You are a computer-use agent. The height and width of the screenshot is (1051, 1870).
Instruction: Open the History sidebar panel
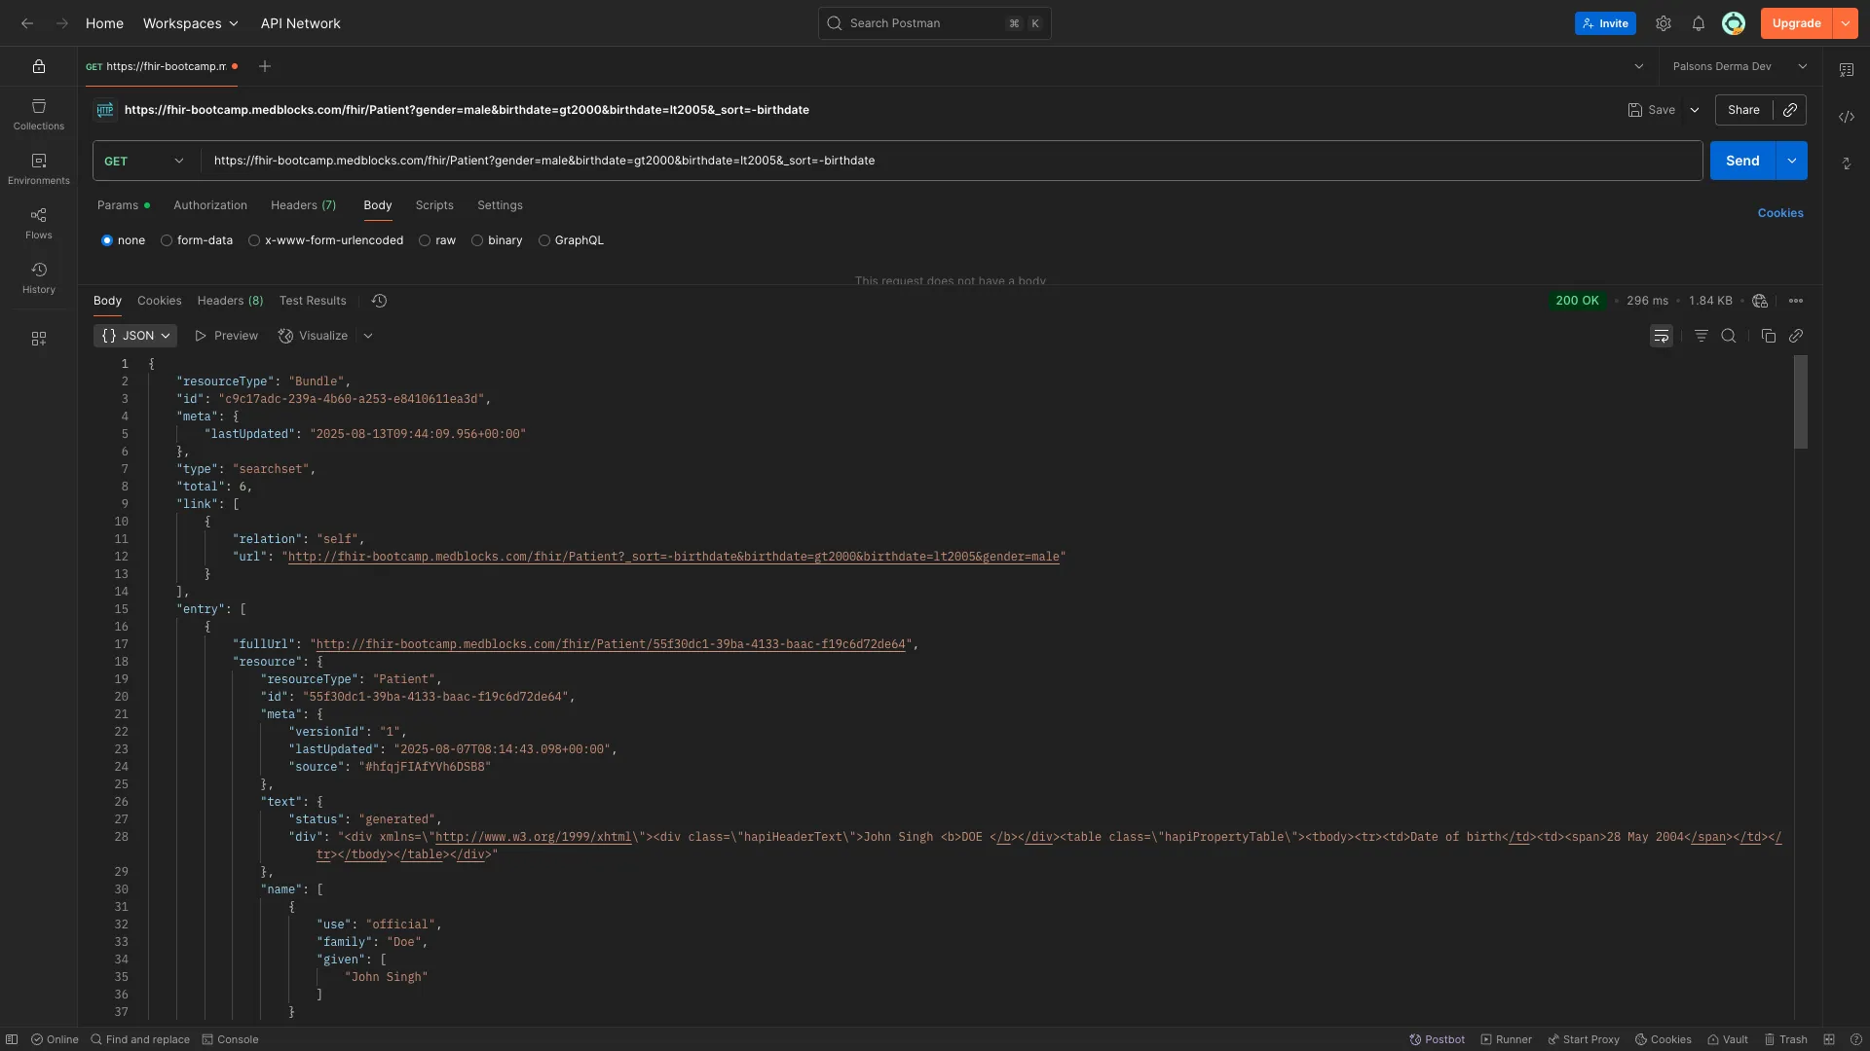tap(39, 277)
